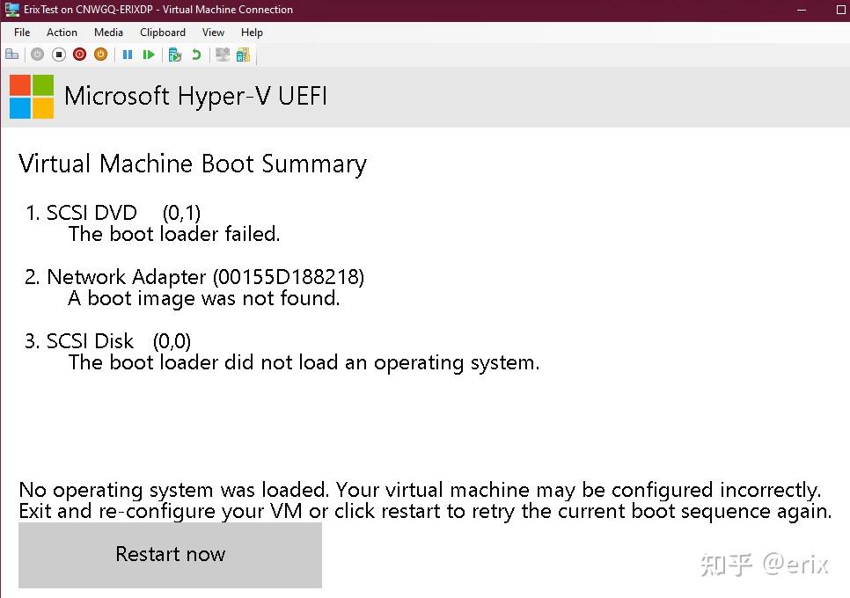Save VM state with the orange icon
Viewport: 850px width, 598px height.
101,55
